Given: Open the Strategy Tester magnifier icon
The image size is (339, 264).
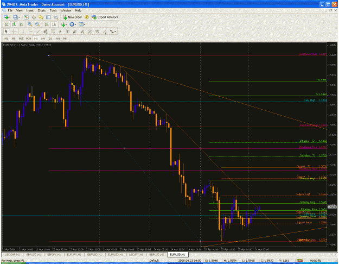Looking at the screenshot, I should (56, 17).
